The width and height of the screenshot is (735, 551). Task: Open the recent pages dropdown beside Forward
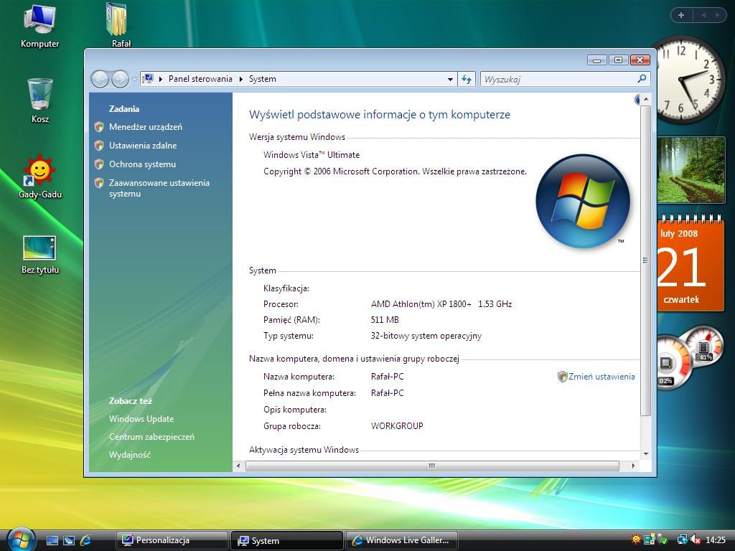[x=134, y=79]
